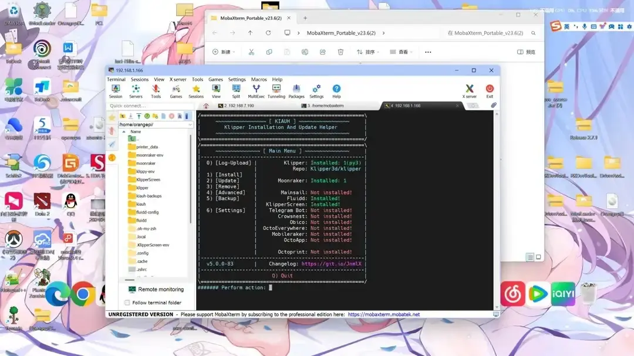Screen dimensions: 634x356
Task: Click Remote monitoring button
Action: coord(156,289)
